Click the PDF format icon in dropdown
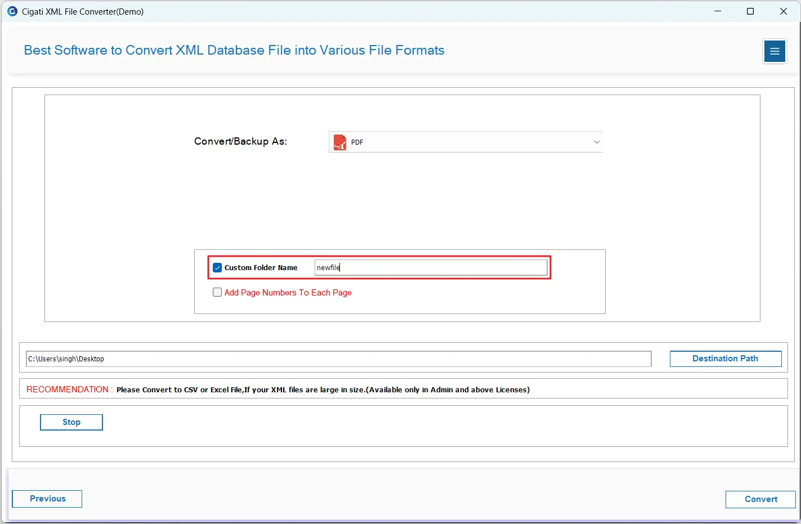Image resolution: width=801 pixels, height=524 pixels. (x=340, y=142)
